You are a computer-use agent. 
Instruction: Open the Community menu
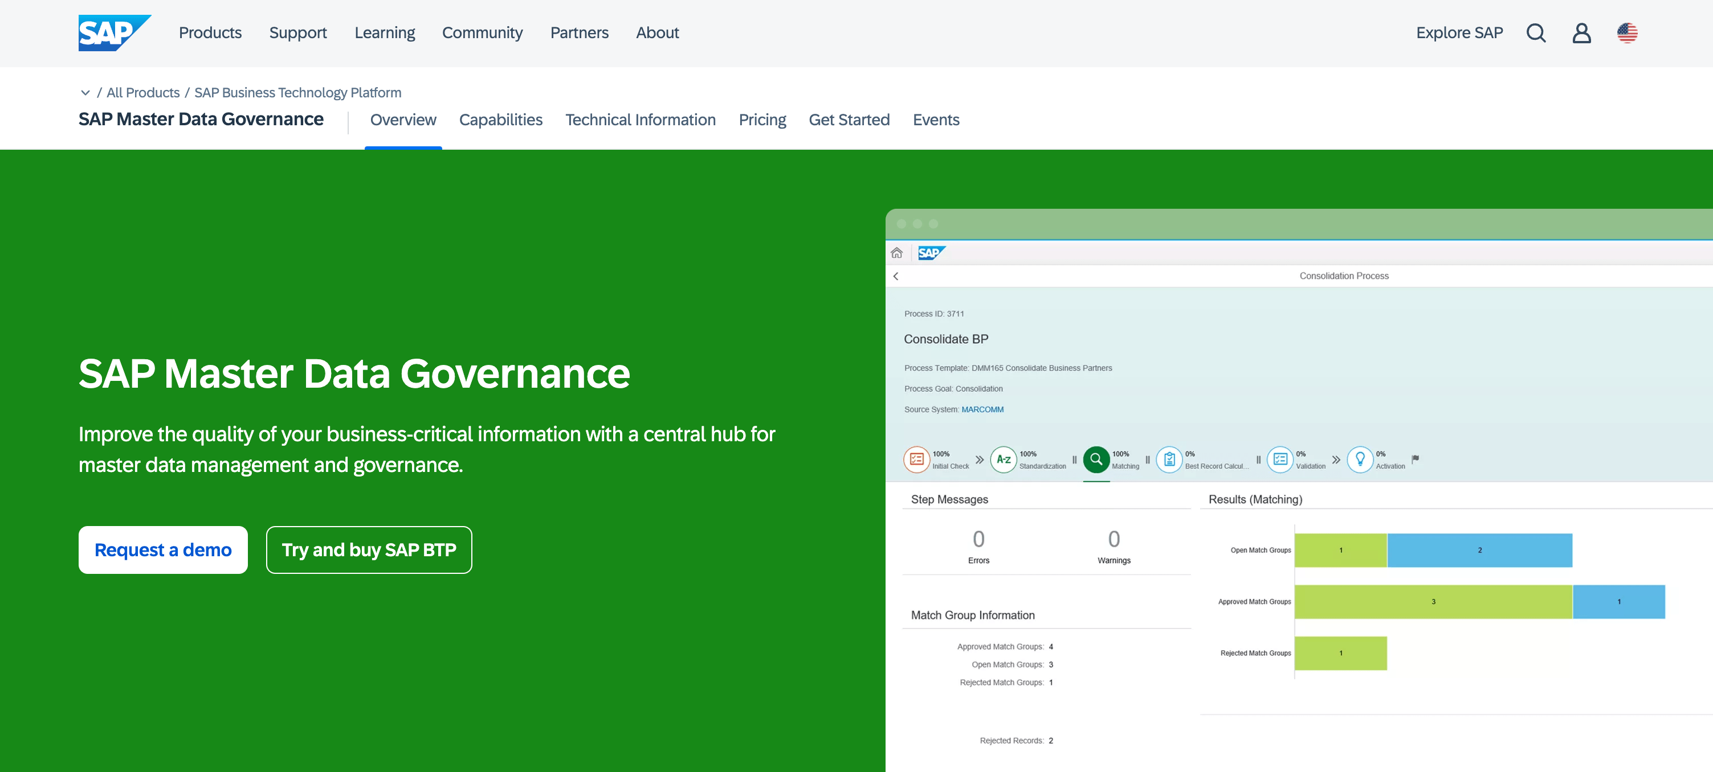[482, 32]
